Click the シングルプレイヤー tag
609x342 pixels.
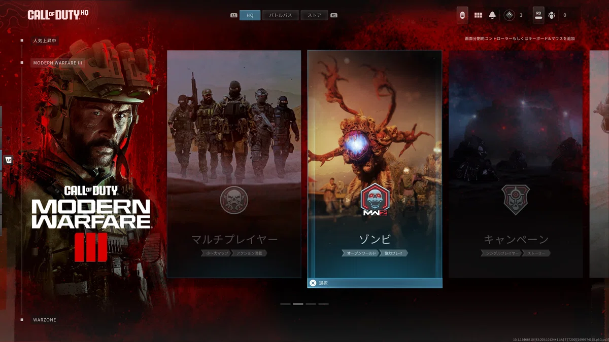coord(502,253)
